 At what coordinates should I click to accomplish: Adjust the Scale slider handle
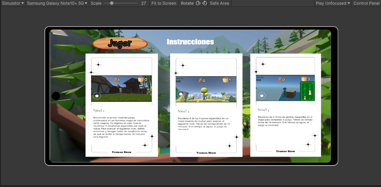pyautogui.click(x=112, y=3)
